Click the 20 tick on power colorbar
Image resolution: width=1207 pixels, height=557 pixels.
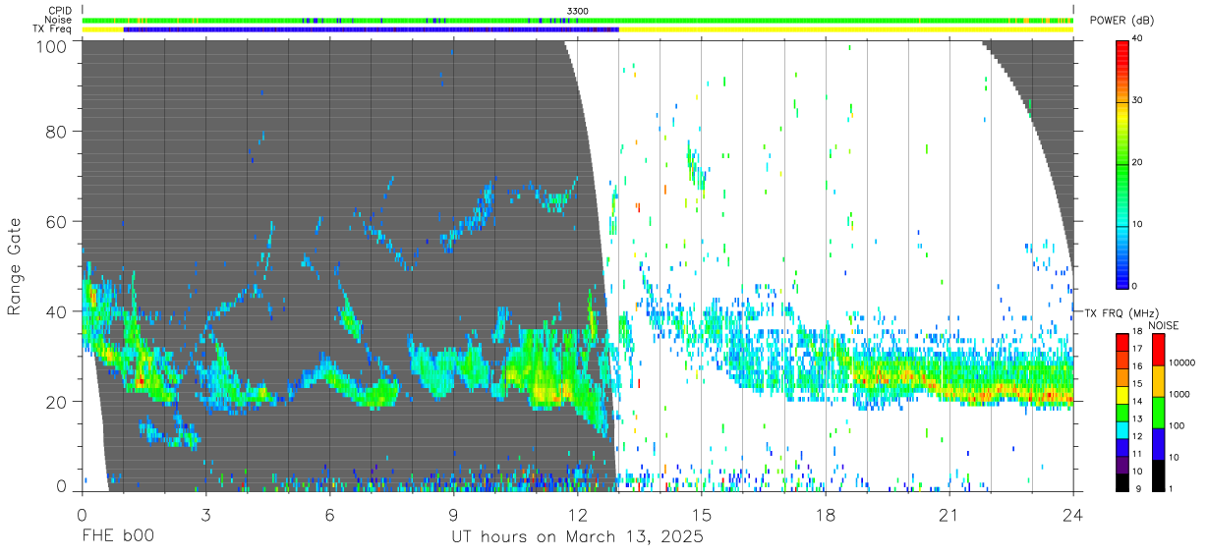click(x=1137, y=163)
